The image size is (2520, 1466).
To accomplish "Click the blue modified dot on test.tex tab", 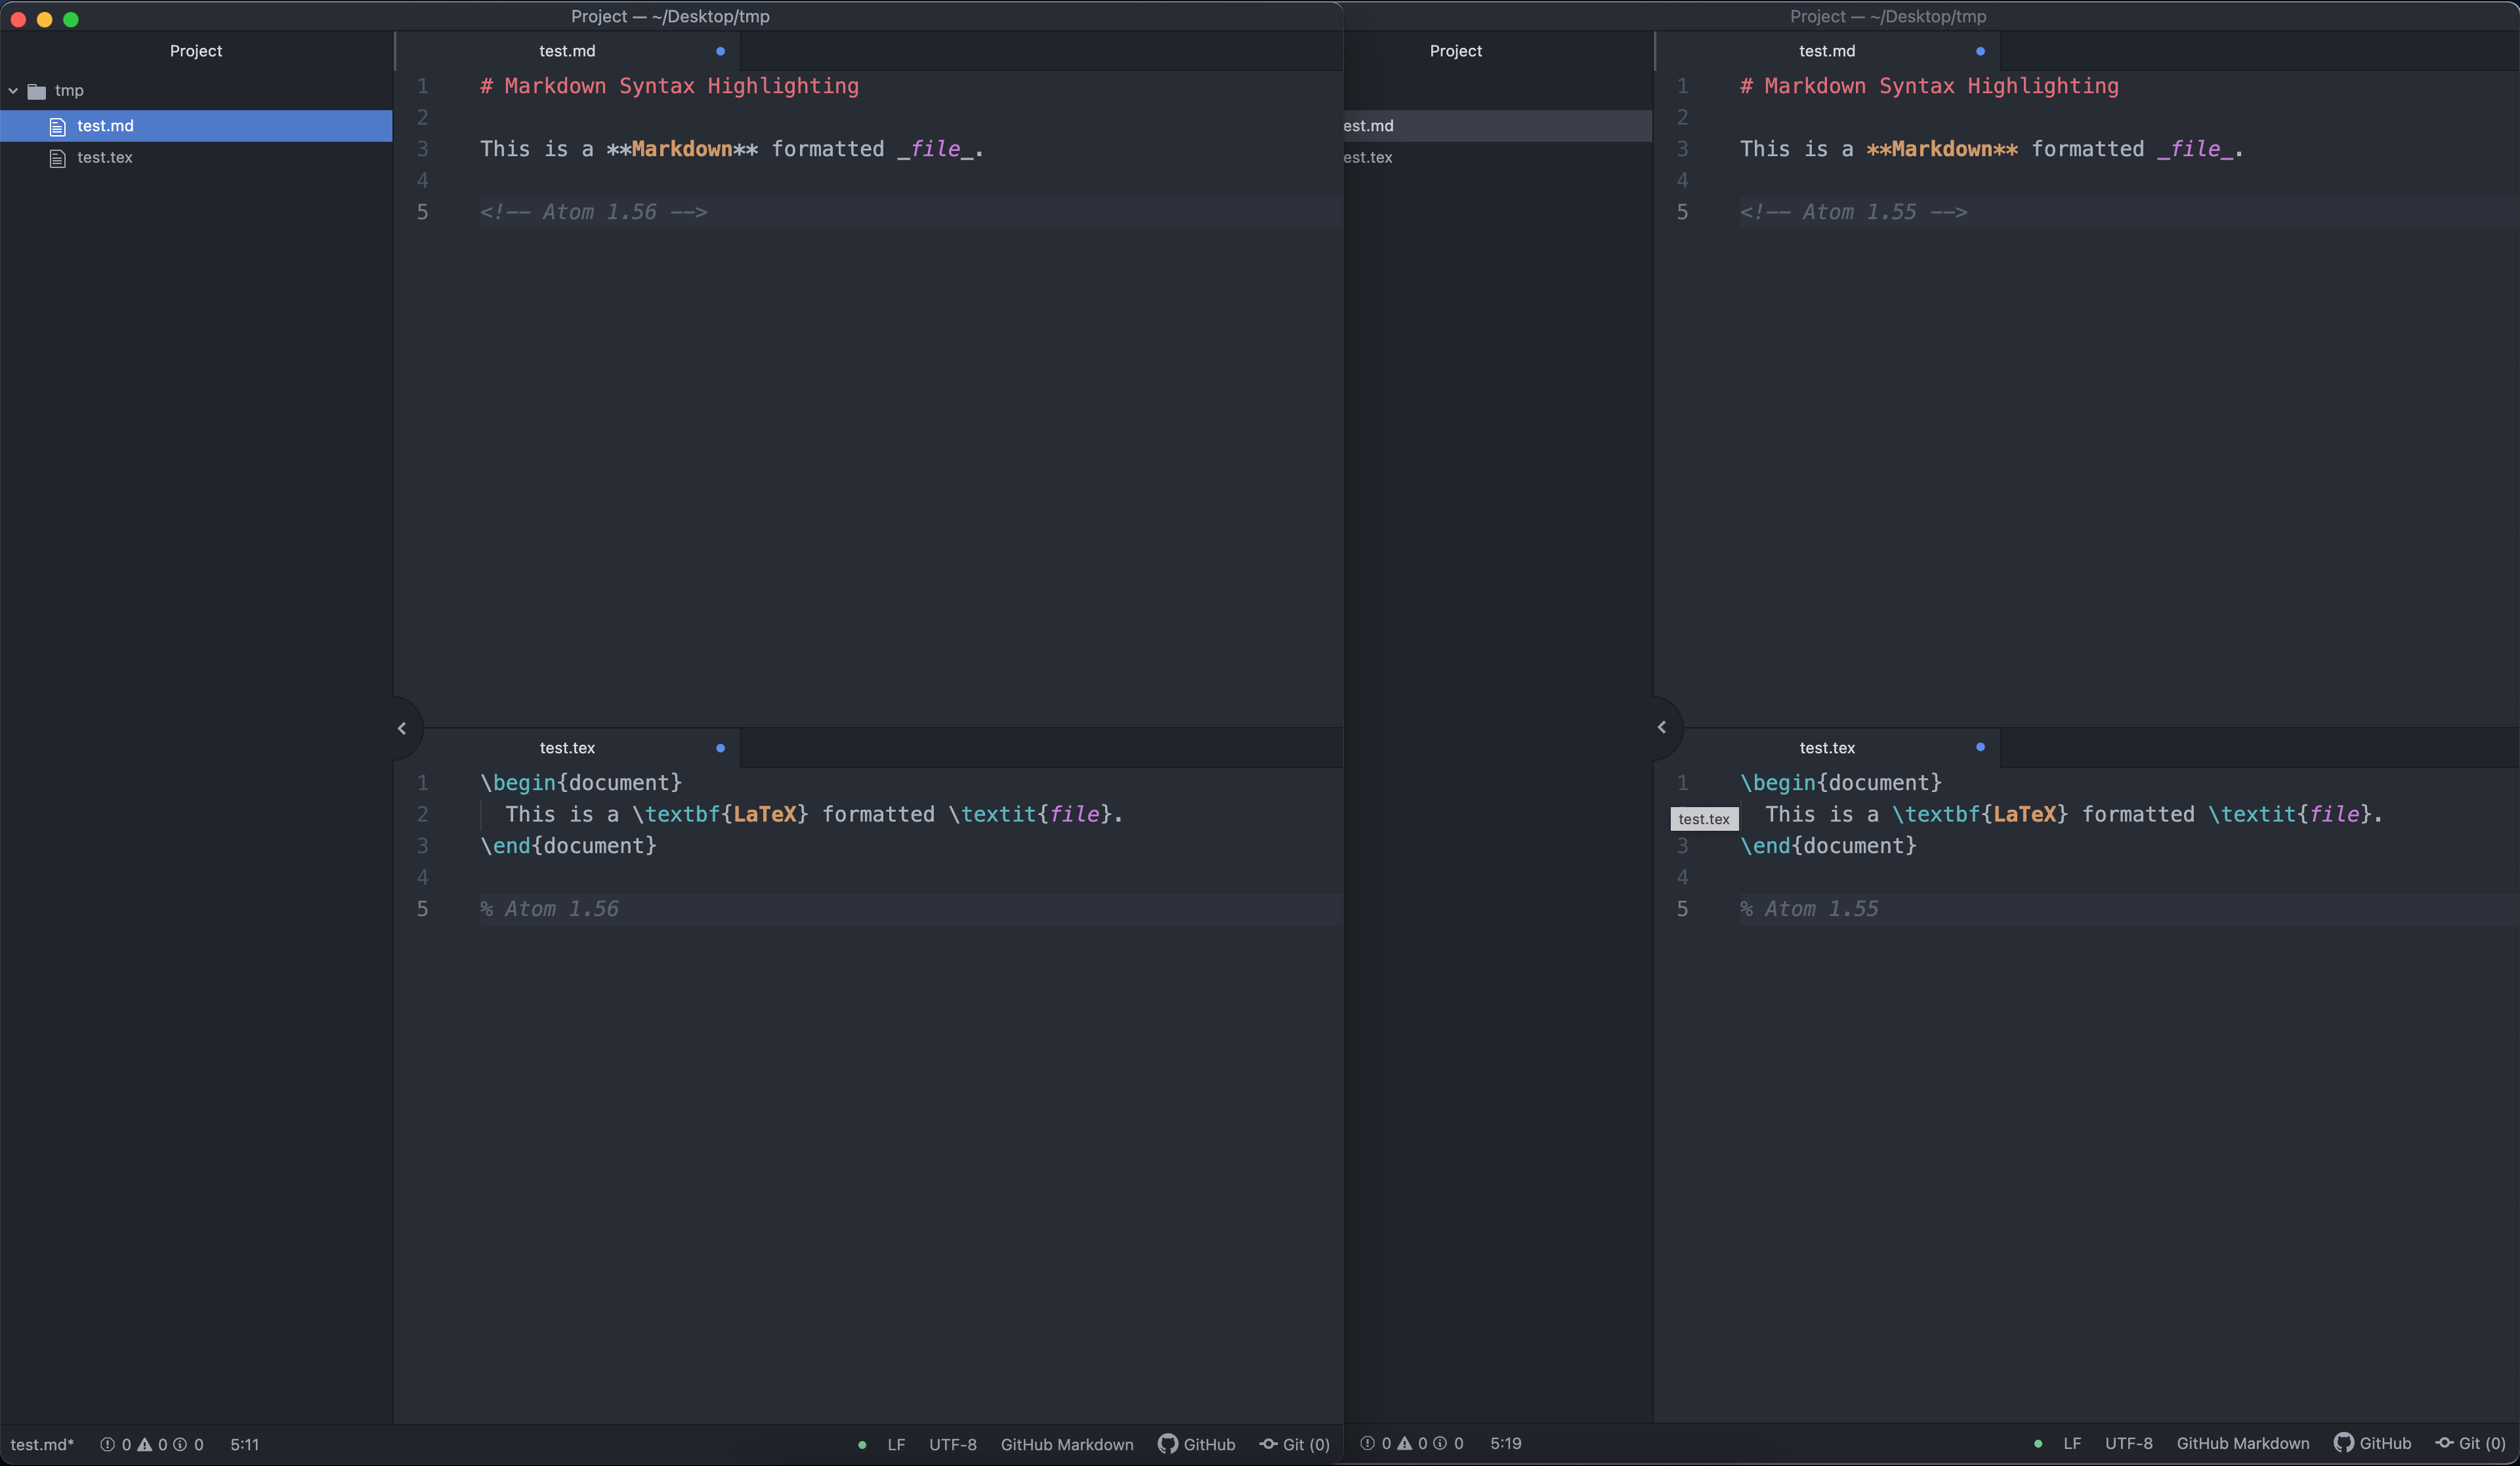I will [x=719, y=748].
